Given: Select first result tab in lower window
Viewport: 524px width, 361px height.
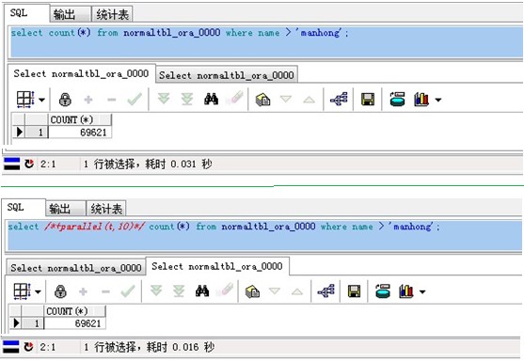Looking at the screenshot, I should point(76,268).
